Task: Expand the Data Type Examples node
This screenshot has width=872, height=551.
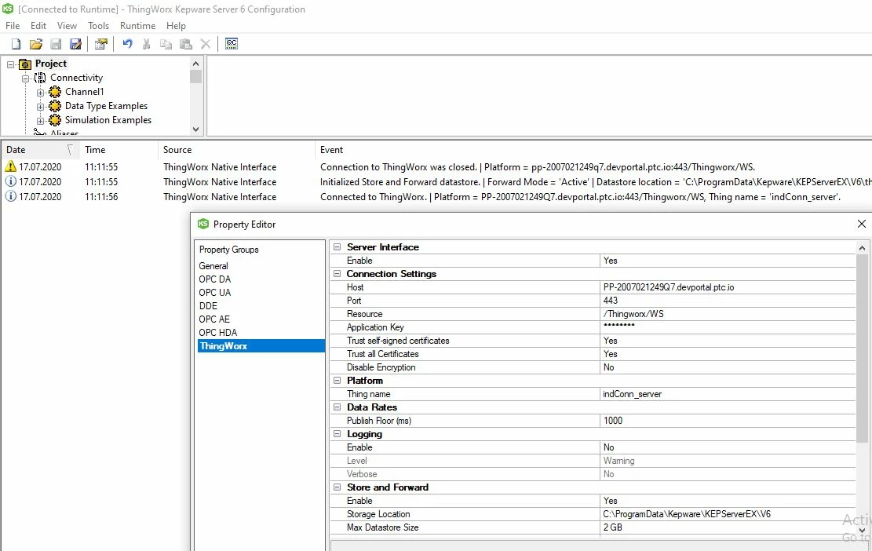Action: tap(40, 106)
